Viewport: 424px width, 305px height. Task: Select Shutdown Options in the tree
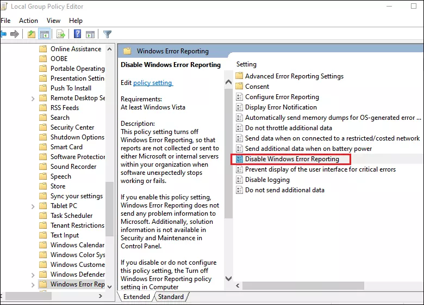(77, 137)
